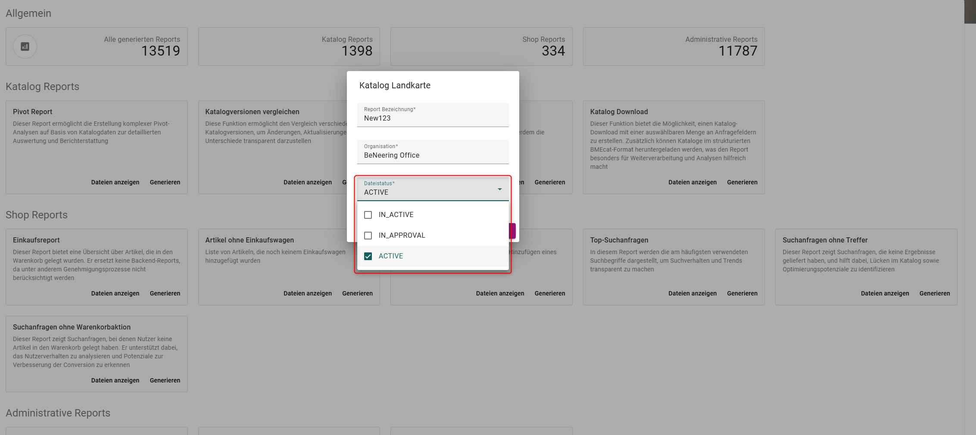
Task: Collapse the Dateistatus dropdown arrow
Action: tap(499, 189)
